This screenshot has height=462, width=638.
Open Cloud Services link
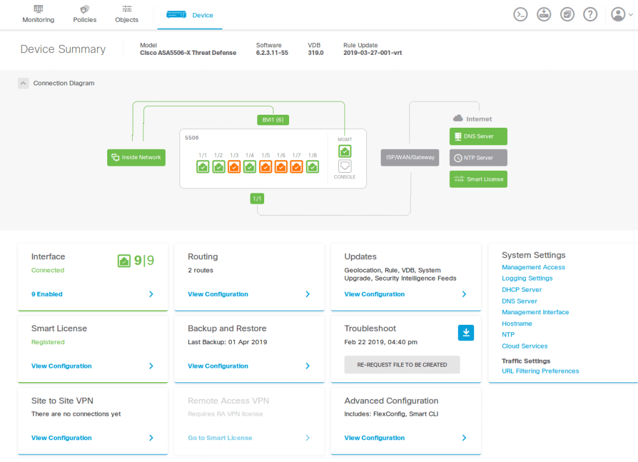tap(525, 346)
